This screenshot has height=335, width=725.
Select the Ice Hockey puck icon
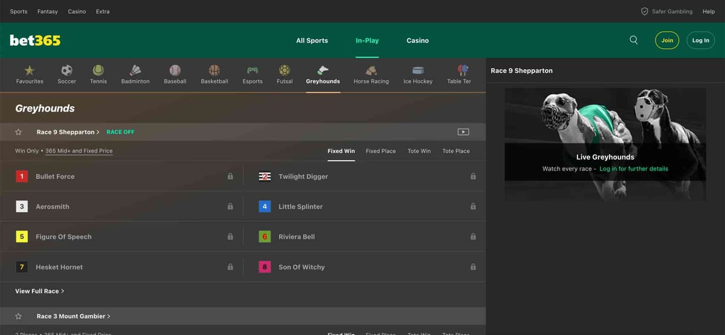418,70
